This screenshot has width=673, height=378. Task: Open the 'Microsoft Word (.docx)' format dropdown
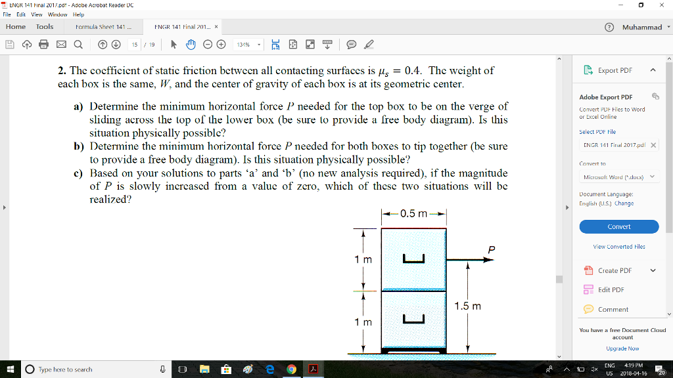click(x=618, y=175)
